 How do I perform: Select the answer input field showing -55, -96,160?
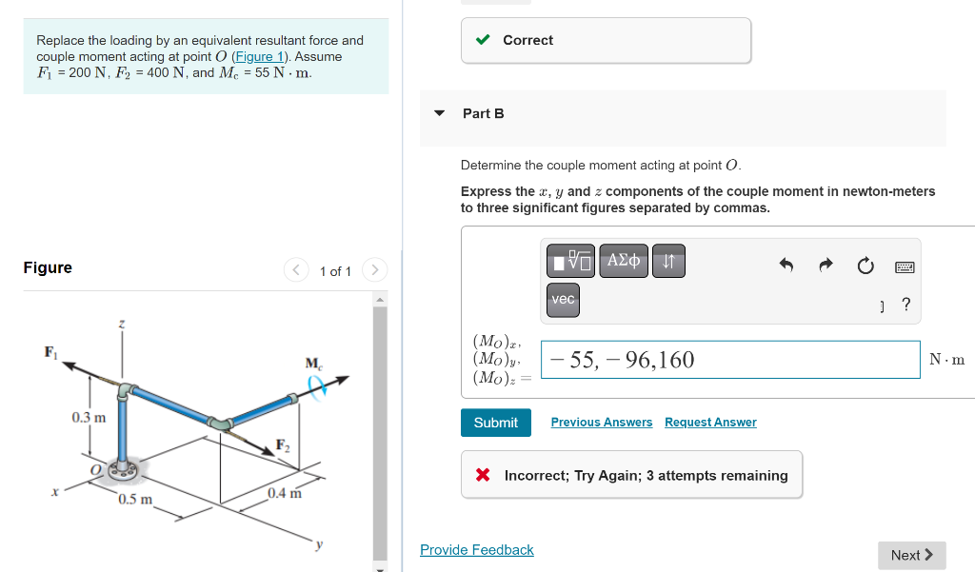729,359
